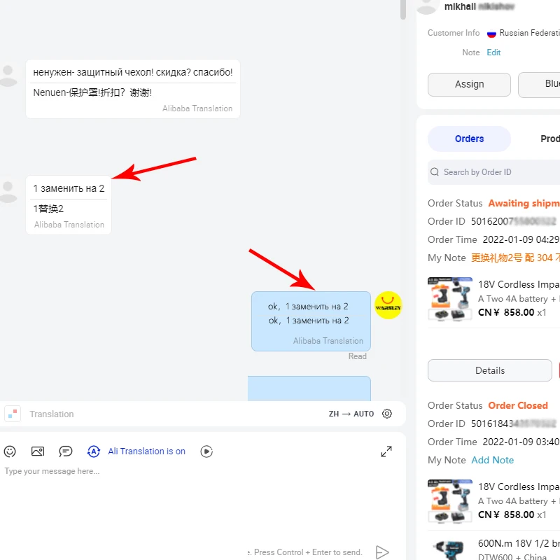This screenshot has height=560, width=560.
Task: Open the quick replies chat icon
Action: click(66, 451)
